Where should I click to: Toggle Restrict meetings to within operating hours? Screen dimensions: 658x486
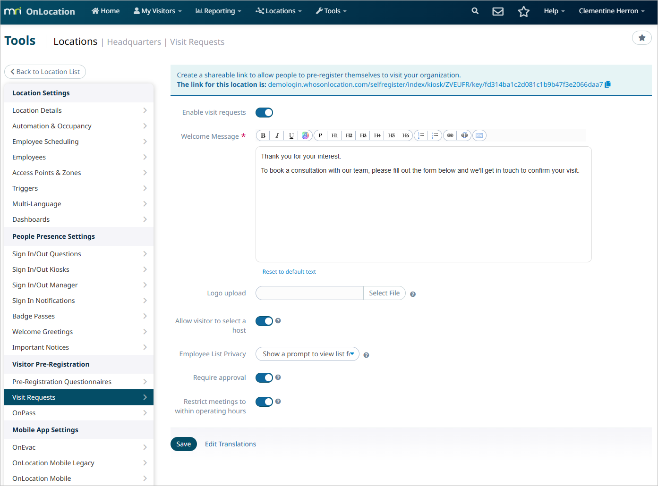(x=264, y=402)
